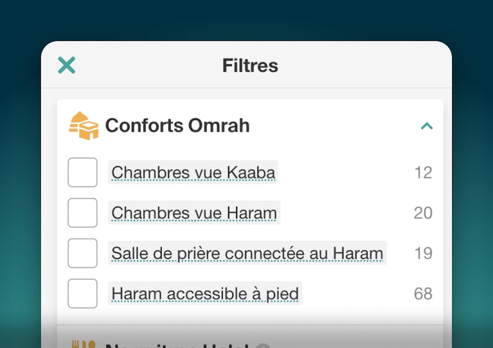Click the Kaaba icon beside Conforts Omrah
Image resolution: width=493 pixels, height=348 pixels.
pos(83,126)
